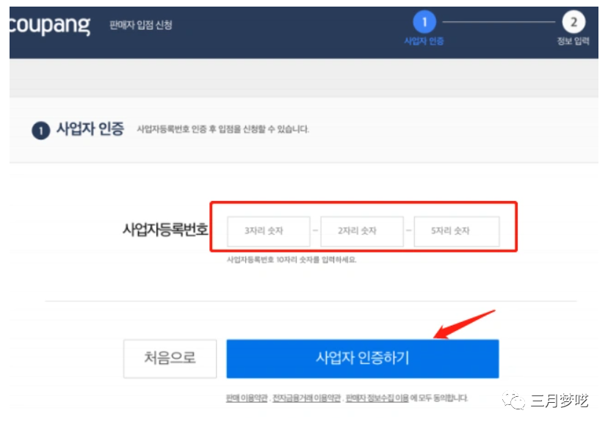
Task: Click the coupang logo
Action: [x=50, y=25]
